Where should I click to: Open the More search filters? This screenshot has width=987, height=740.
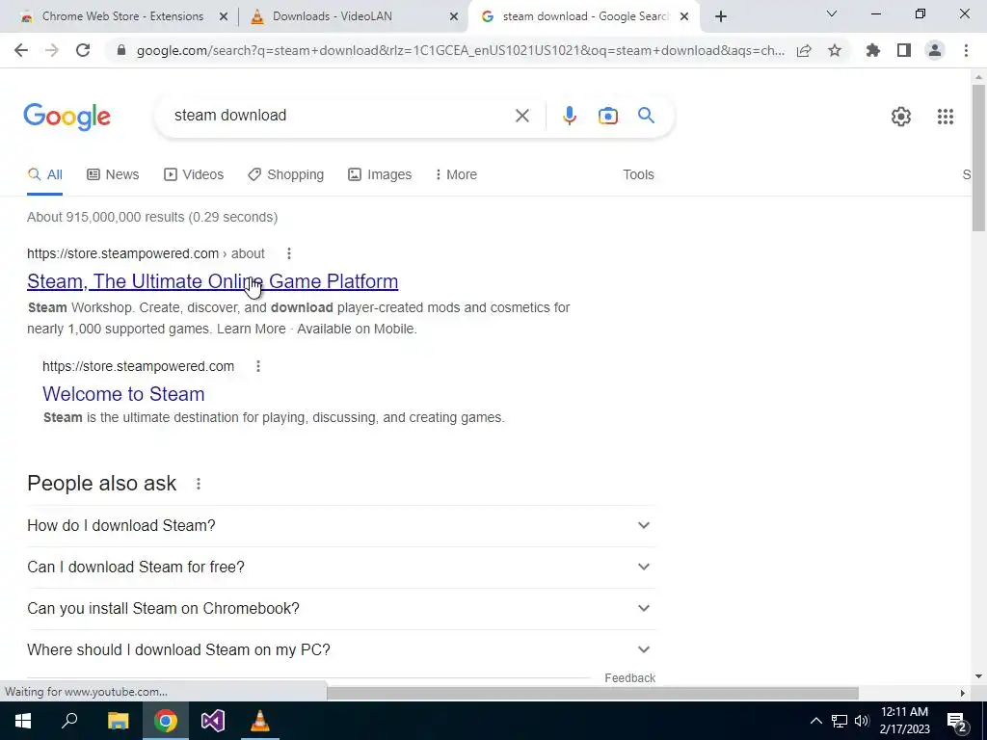pyautogui.click(x=456, y=175)
